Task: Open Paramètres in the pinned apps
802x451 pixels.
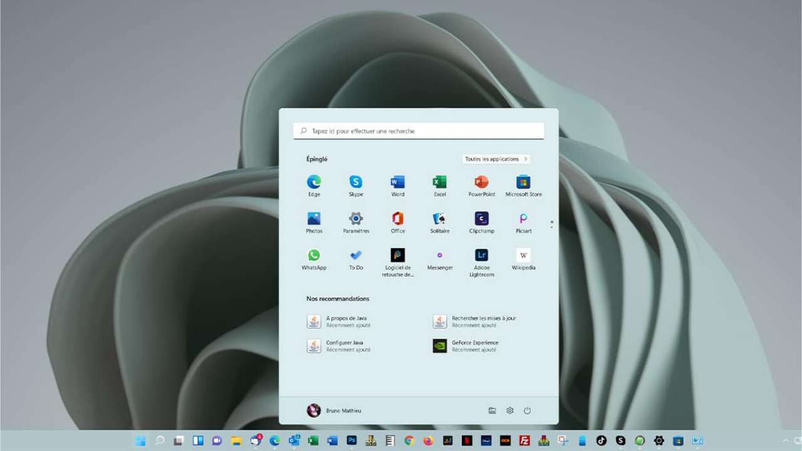Action: pos(356,222)
